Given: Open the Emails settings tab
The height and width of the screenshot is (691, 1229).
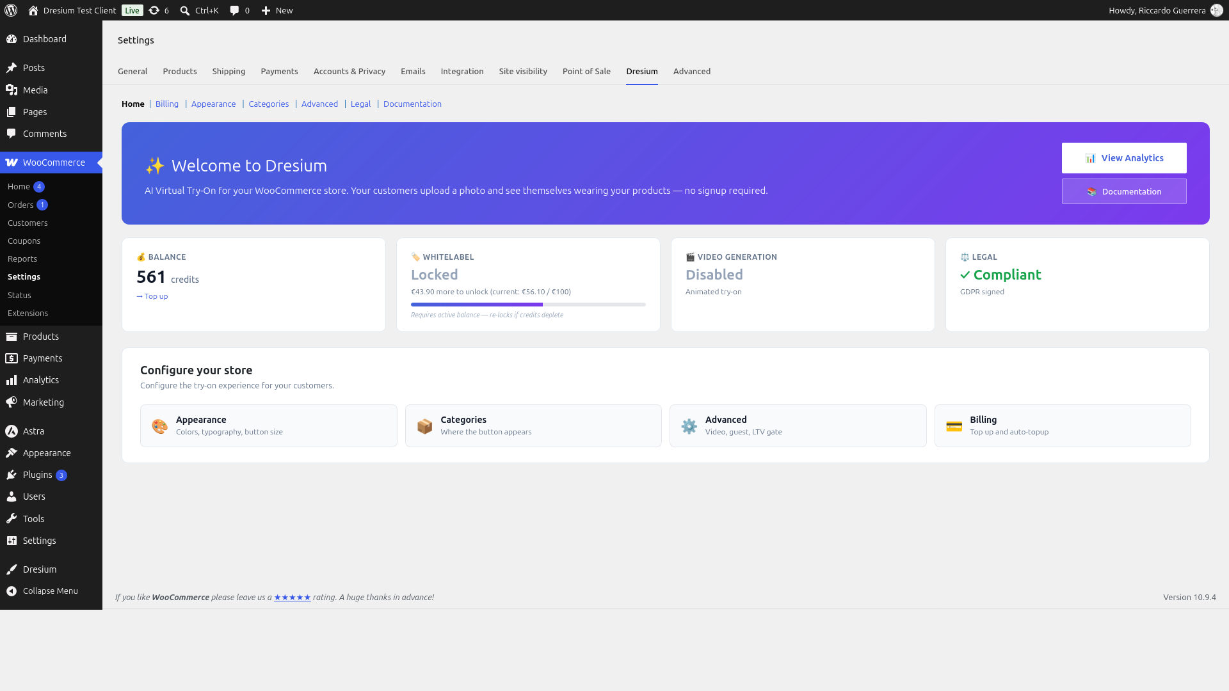Looking at the screenshot, I should pyautogui.click(x=413, y=71).
